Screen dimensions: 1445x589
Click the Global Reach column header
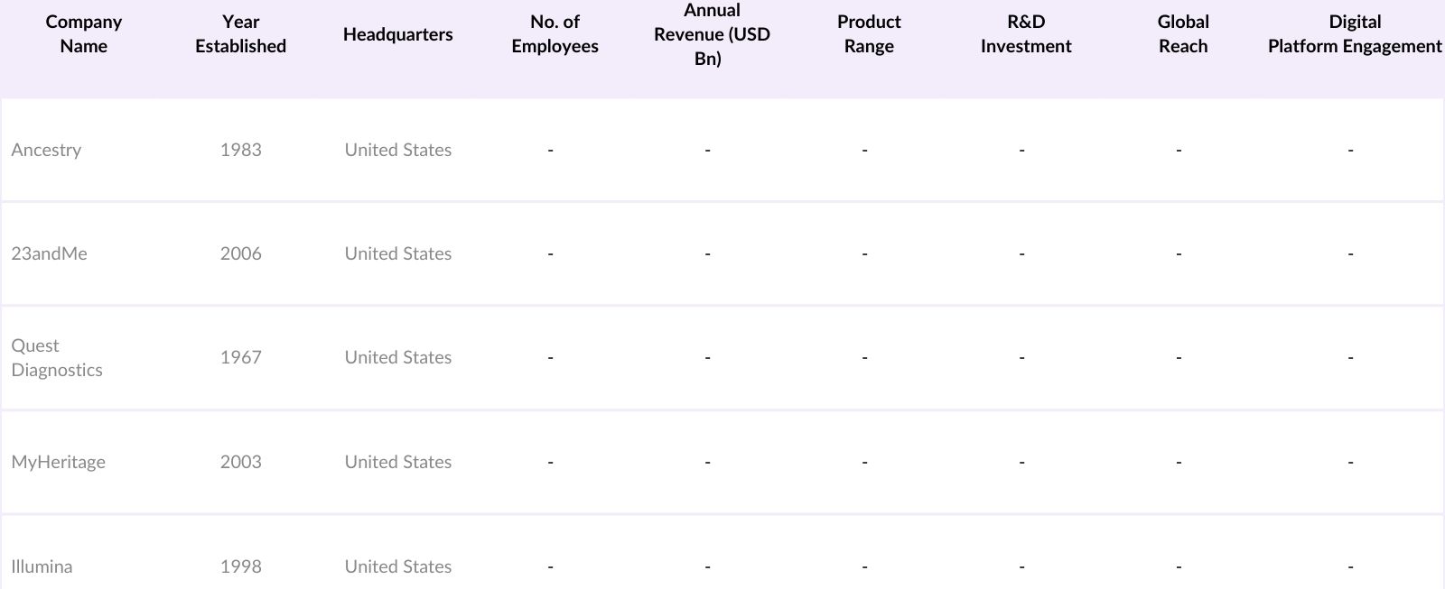tap(1183, 34)
